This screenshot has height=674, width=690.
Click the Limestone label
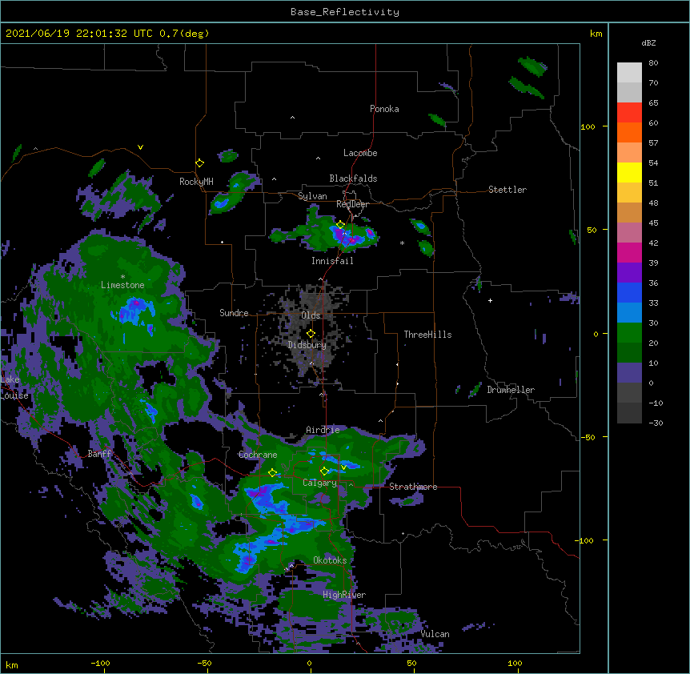tap(122, 285)
